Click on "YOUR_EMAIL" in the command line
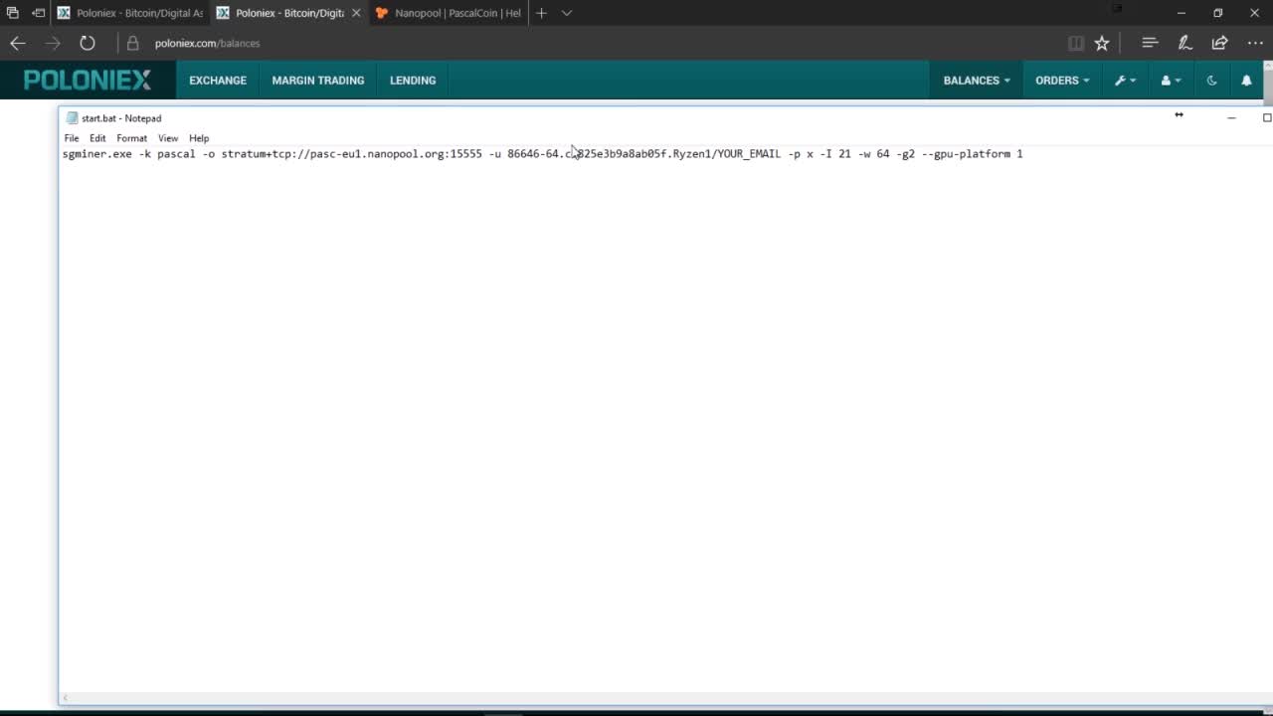 (749, 154)
